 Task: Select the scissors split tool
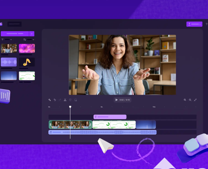click(65, 100)
